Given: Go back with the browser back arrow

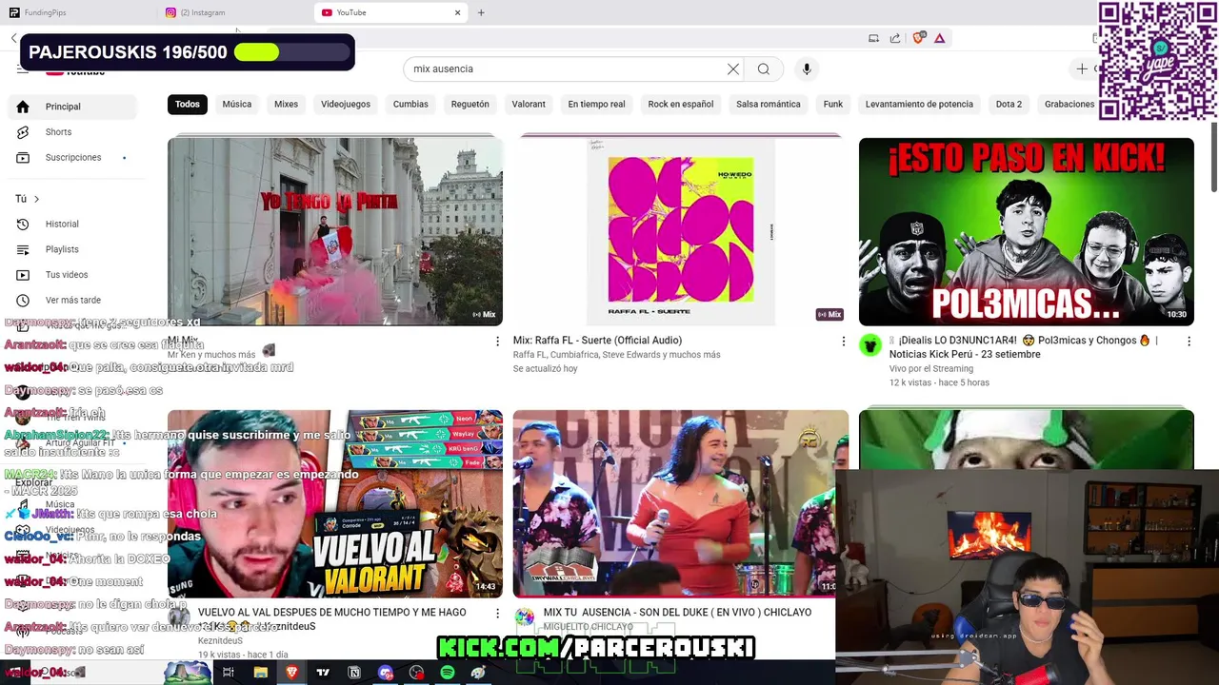Looking at the screenshot, I should [13, 38].
